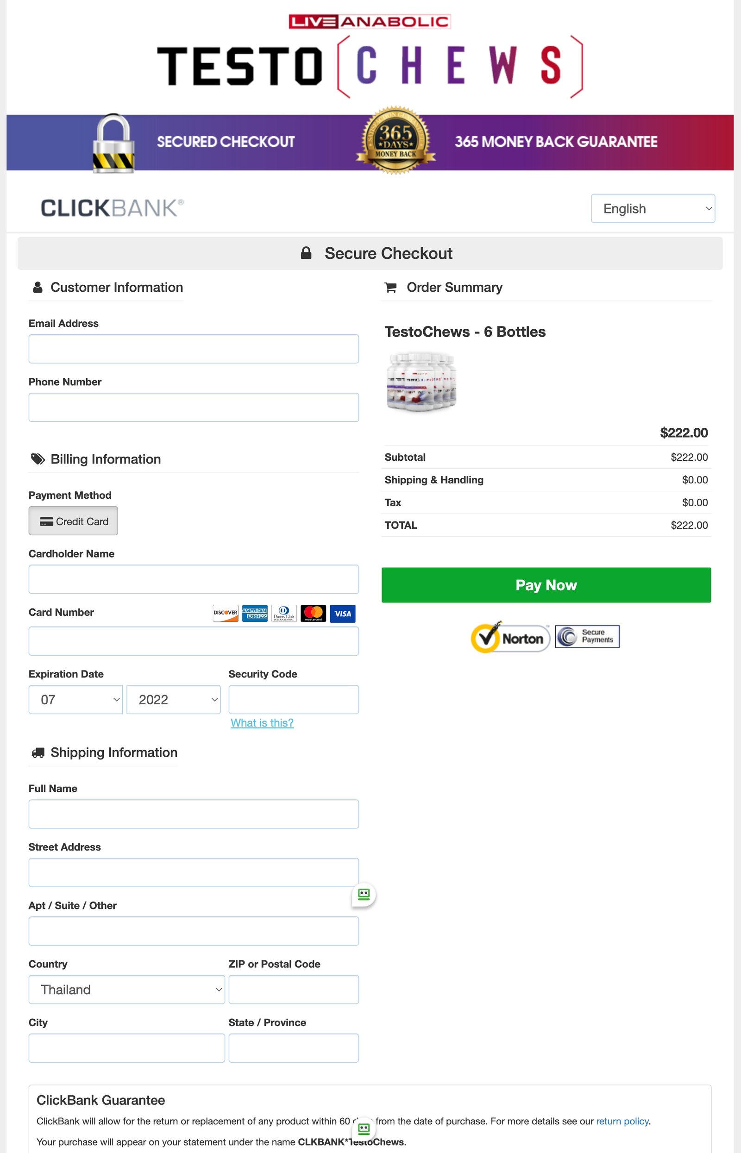Click the Secure Payments badge

pos(587,636)
